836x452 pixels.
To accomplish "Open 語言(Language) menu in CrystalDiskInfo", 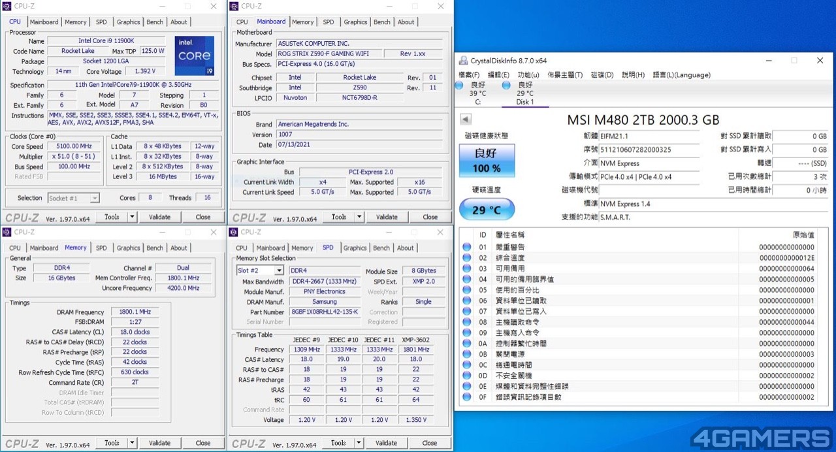I will pyautogui.click(x=681, y=75).
